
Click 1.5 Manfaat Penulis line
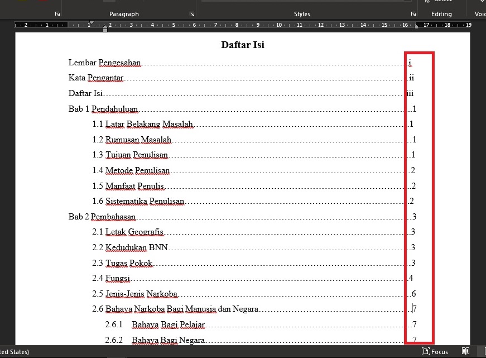tap(254, 186)
